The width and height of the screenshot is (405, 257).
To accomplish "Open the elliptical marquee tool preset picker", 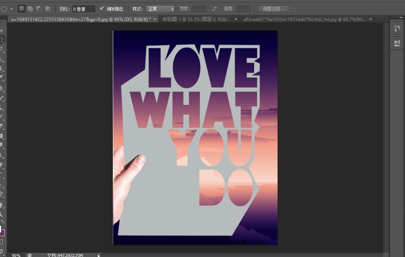I will (11, 9).
